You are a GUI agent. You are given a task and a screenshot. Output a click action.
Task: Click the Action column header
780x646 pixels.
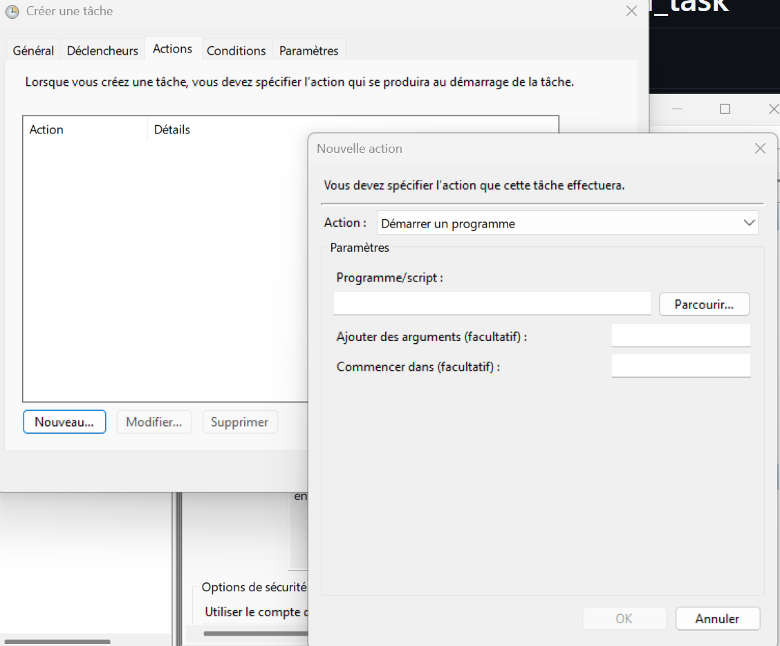tap(85, 129)
